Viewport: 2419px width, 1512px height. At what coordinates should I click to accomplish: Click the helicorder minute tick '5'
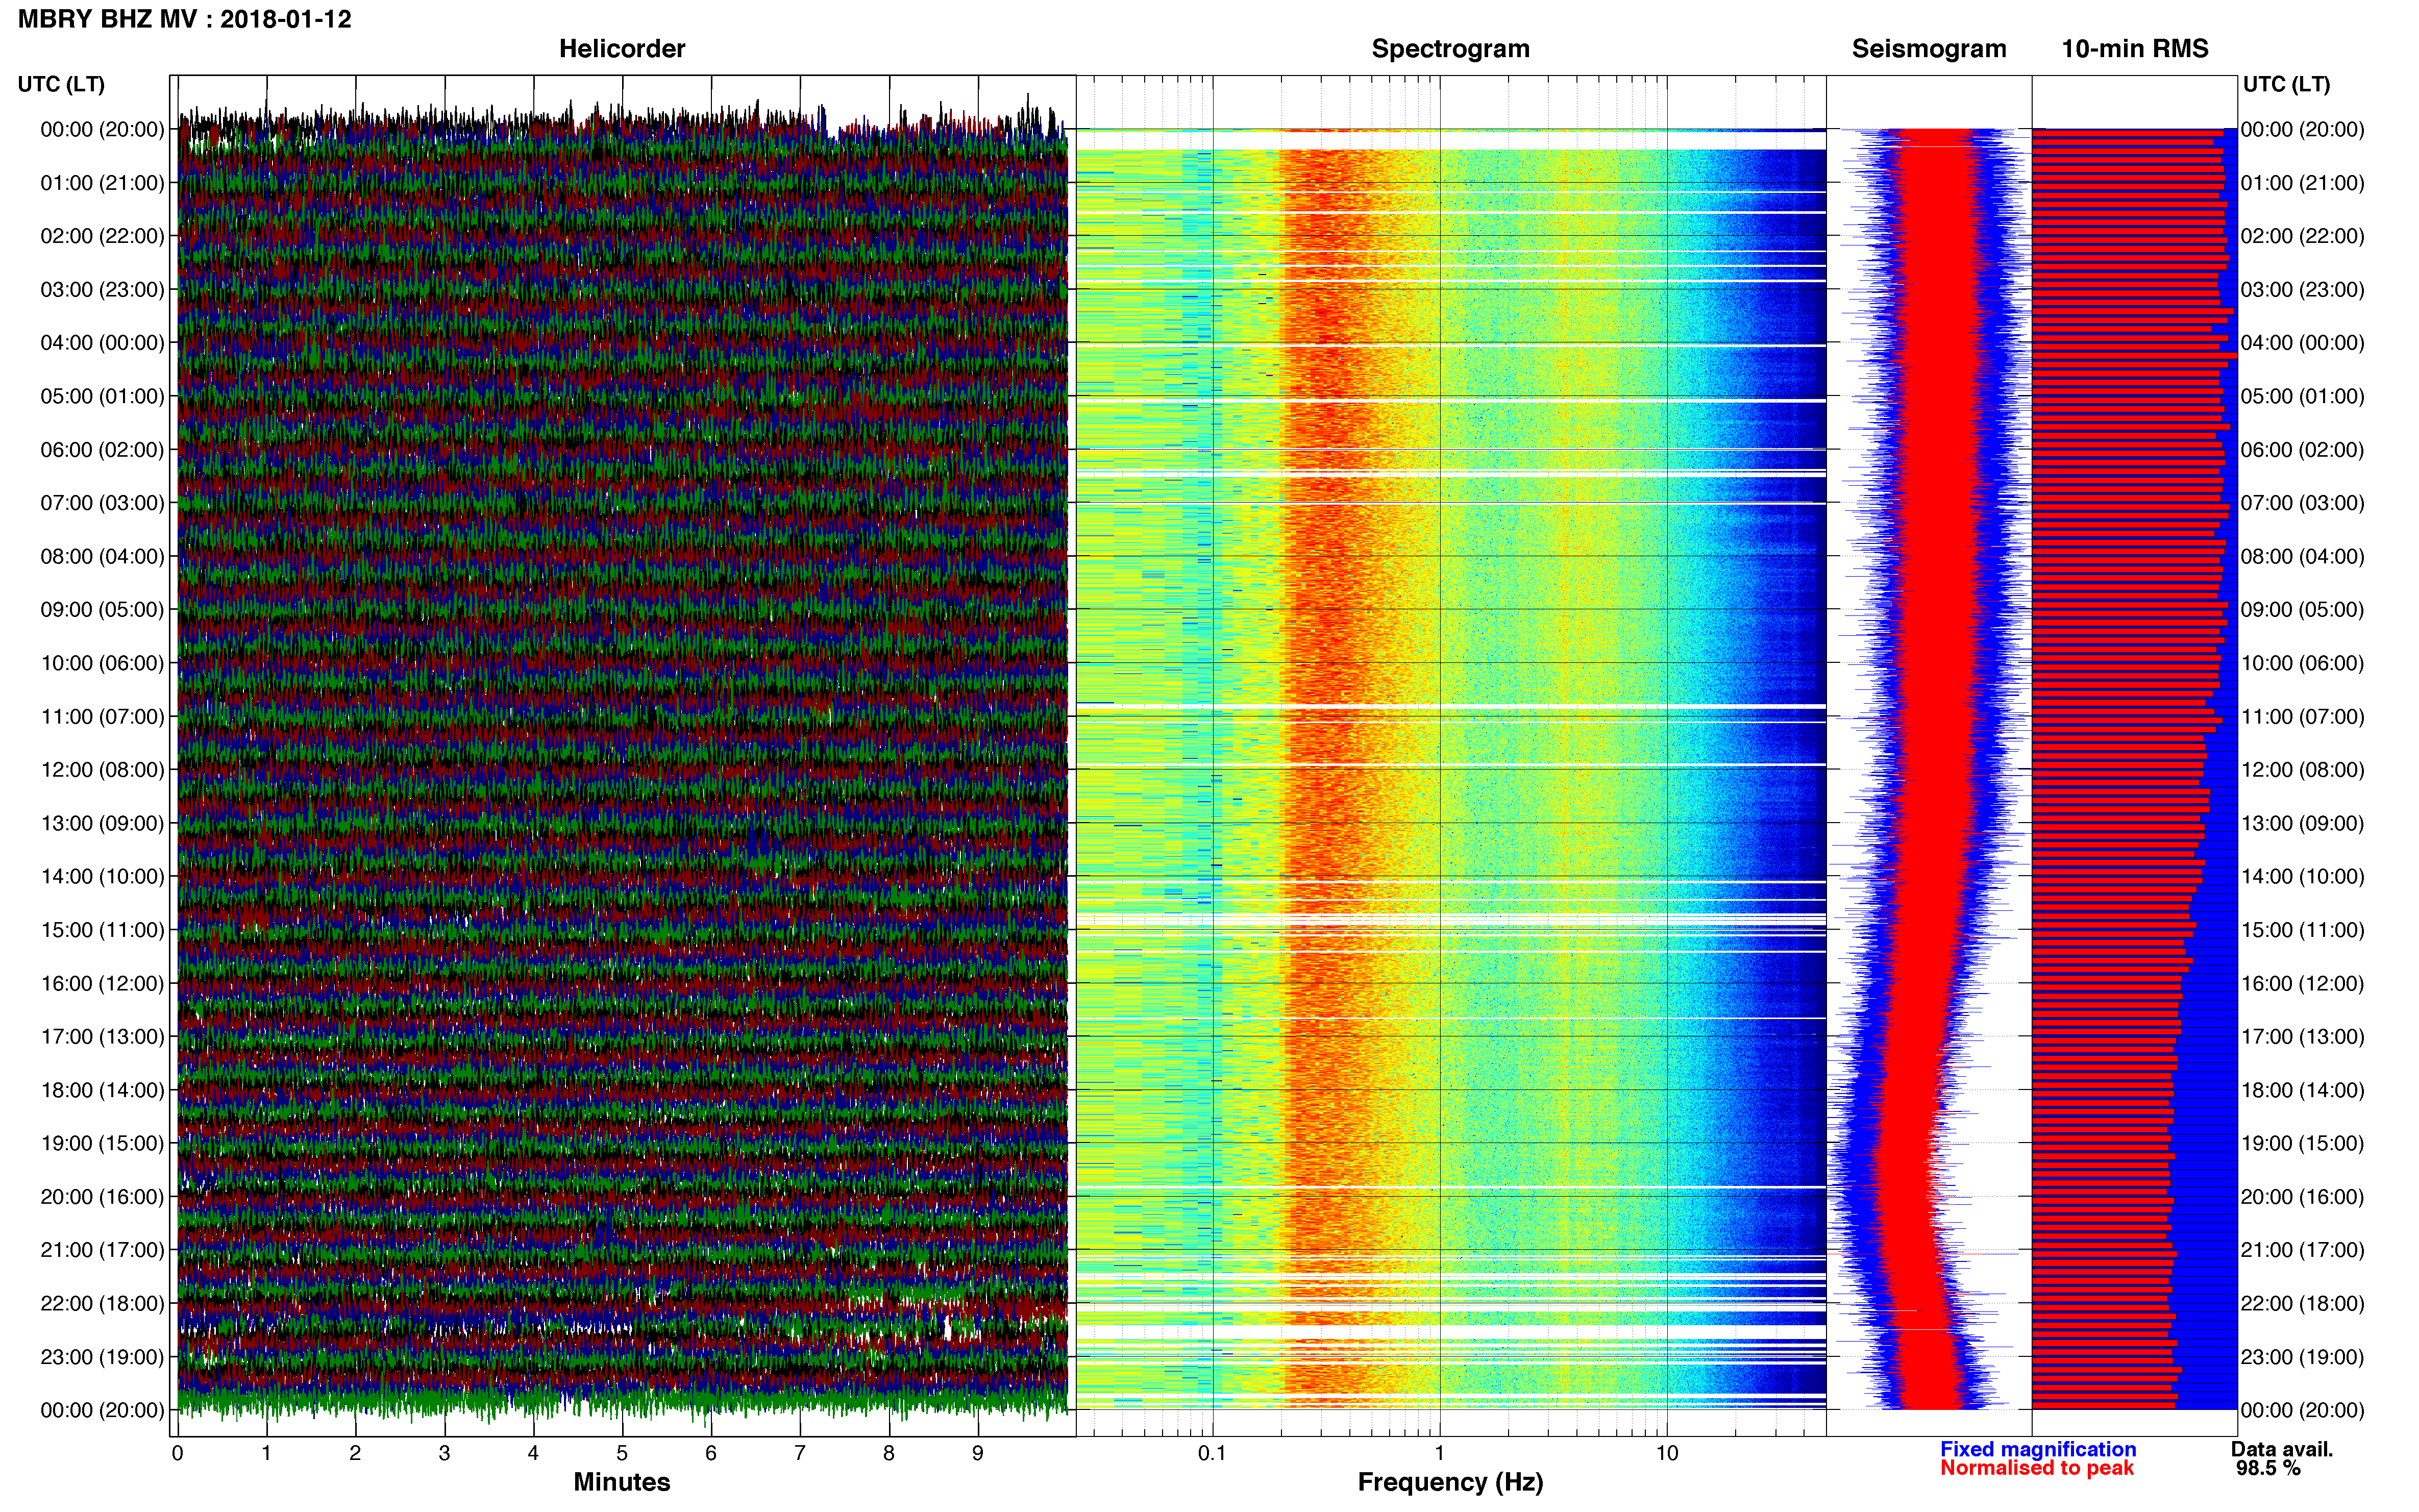tap(622, 1454)
